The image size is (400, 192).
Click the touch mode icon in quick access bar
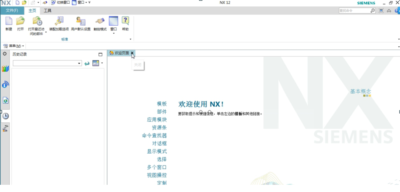[x=45, y=2]
